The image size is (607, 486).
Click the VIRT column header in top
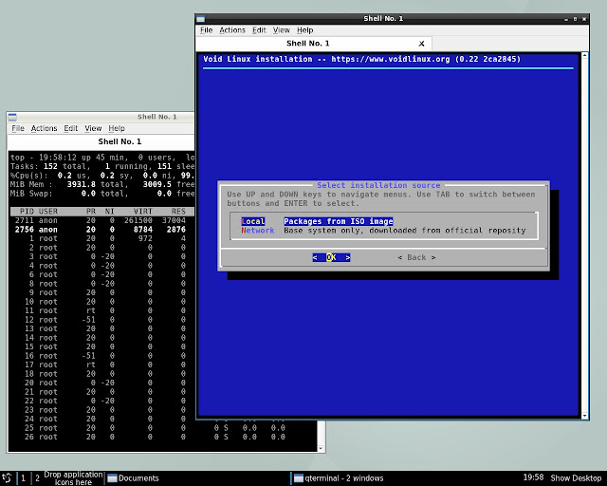click(x=143, y=212)
